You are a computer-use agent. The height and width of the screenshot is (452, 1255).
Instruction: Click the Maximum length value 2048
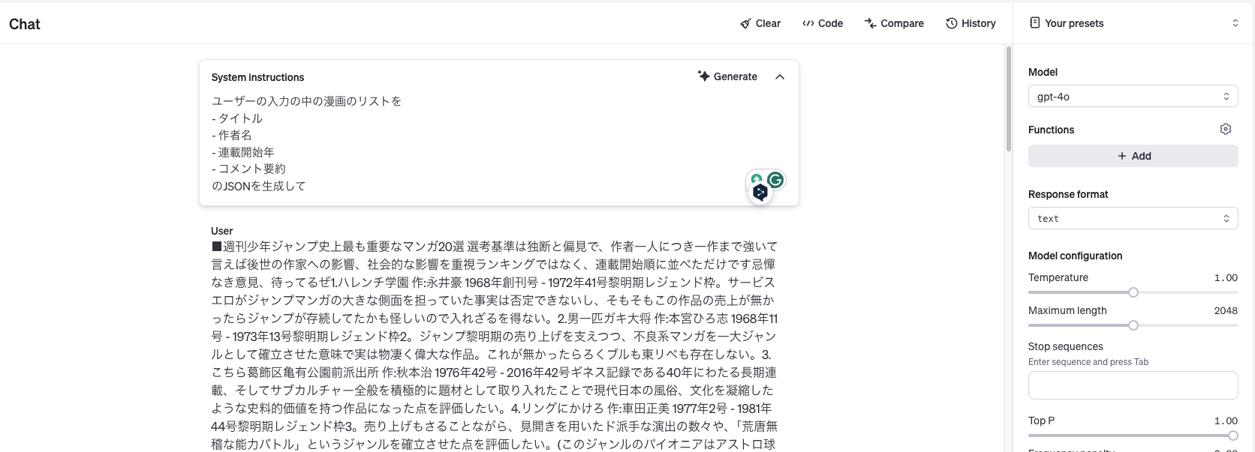click(1226, 310)
